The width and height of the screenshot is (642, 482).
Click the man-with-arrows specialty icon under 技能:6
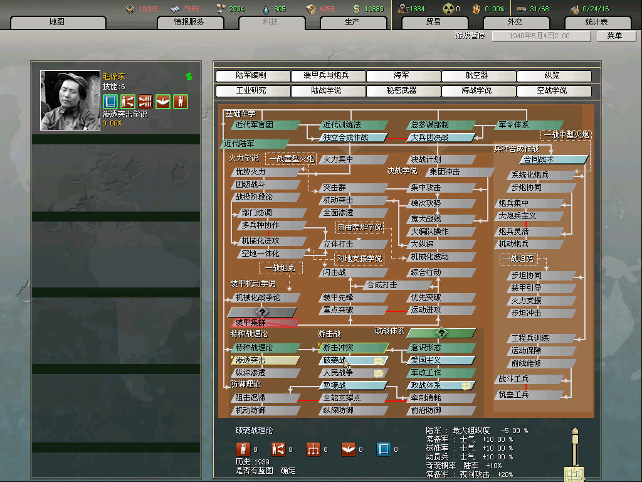click(128, 101)
